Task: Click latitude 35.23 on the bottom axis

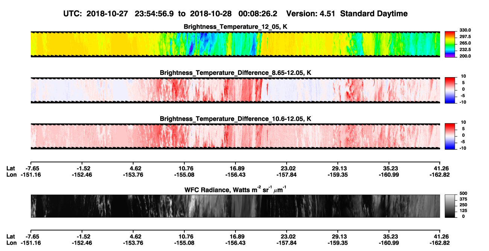Action: (x=389, y=237)
